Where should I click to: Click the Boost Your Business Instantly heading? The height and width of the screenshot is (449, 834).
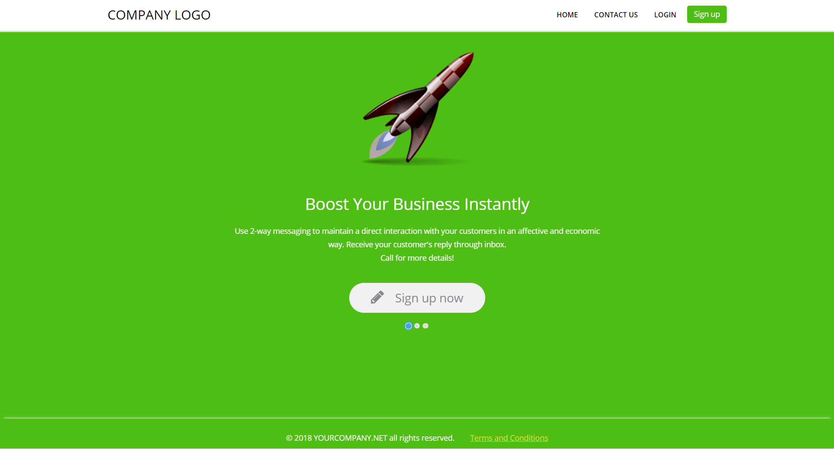417,204
